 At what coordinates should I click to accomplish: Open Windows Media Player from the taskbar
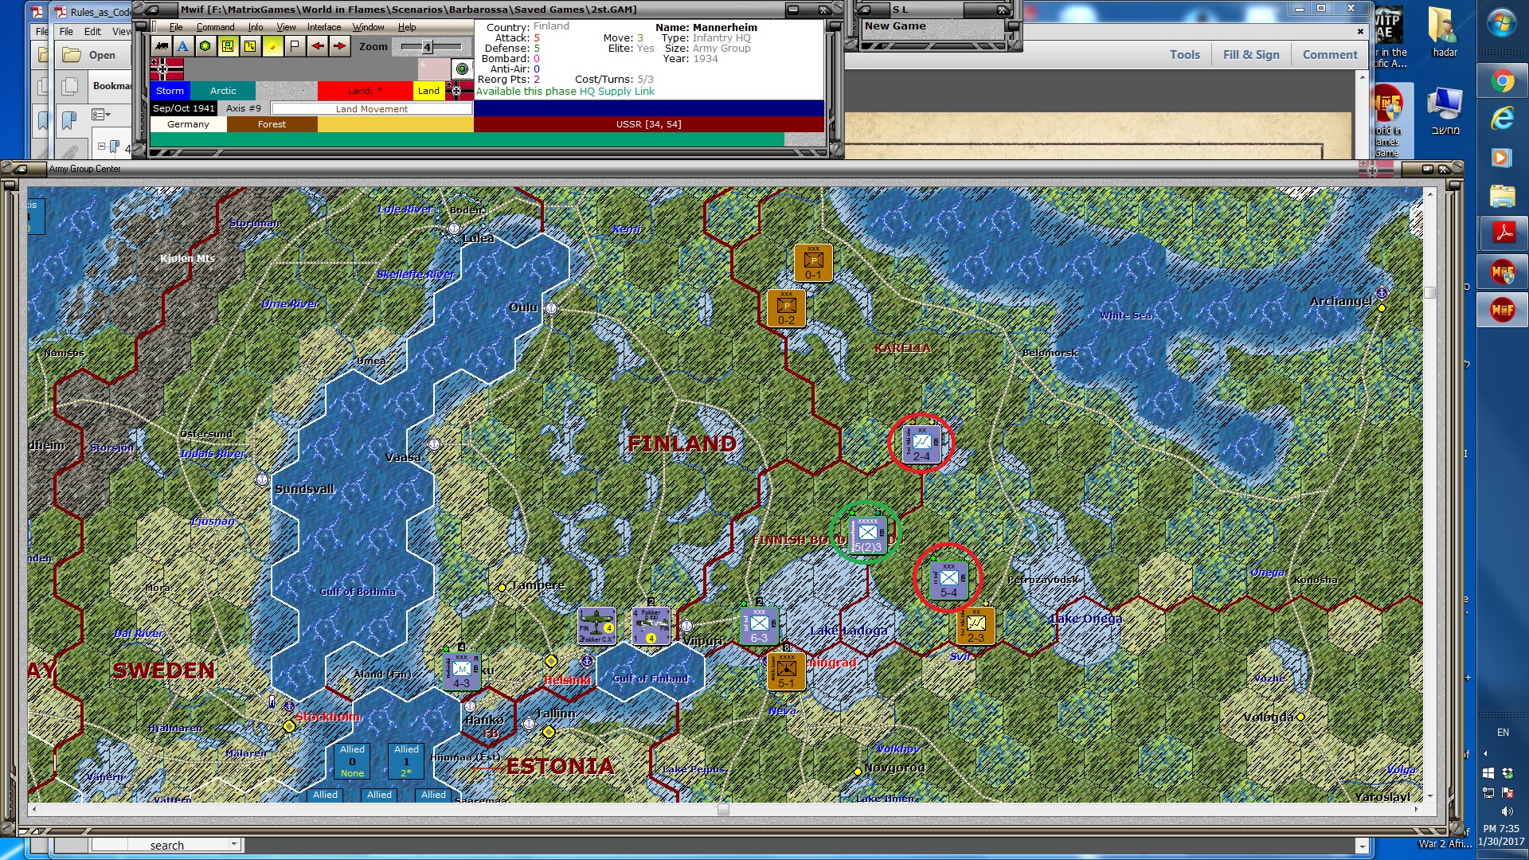point(1503,157)
